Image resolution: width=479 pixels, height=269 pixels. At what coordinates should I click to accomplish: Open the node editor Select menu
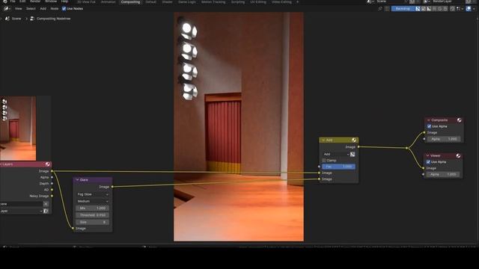pyautogui.click(x=31, y=8)
